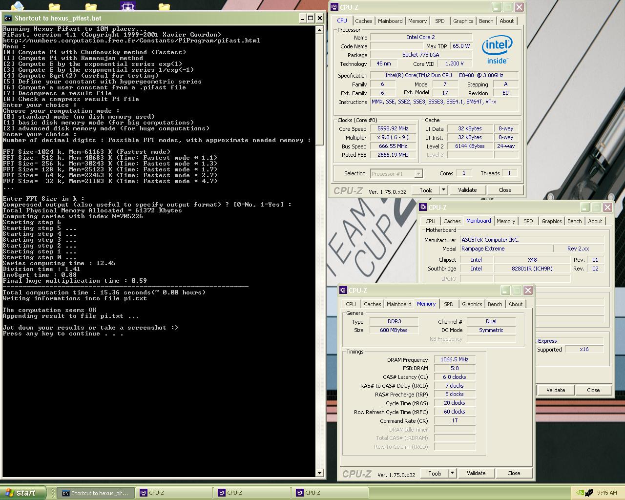Click the Command Rate value 1T
Screen dimensions: 625x500
click(455, 420)
